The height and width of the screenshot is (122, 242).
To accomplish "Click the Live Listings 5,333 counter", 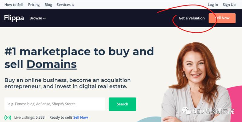I will pyautogui.click(x=29, y=117).
